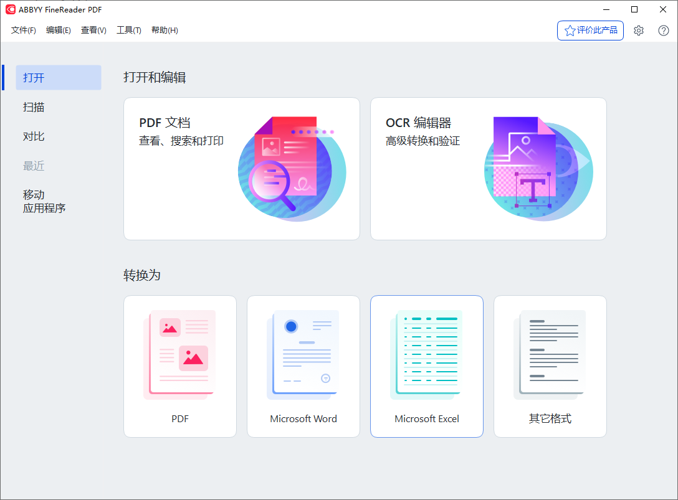Screen dimensions: 678x500
Task: Click the 转换为 section heading
Action: coord(142,275)
